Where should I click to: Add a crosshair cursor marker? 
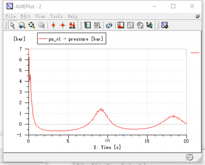pos(63,25)
